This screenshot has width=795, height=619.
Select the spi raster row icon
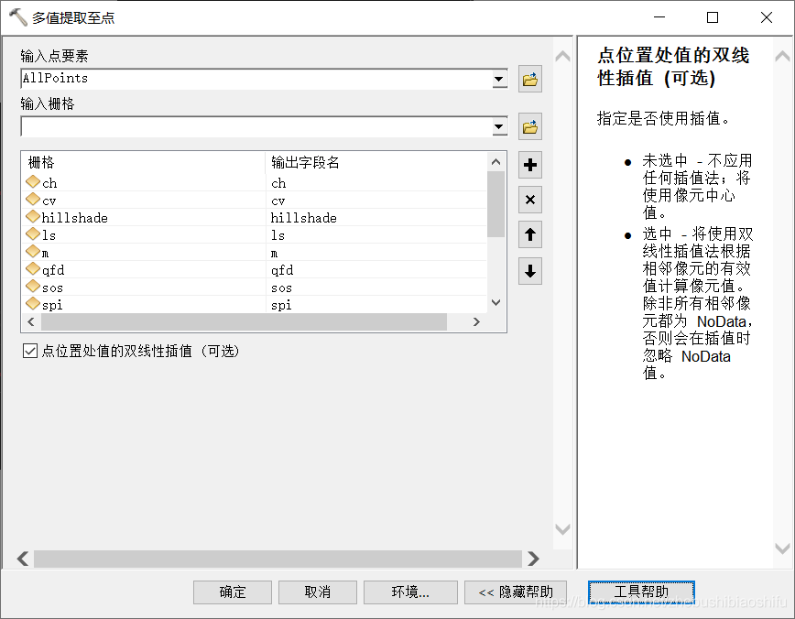(33, 304)
